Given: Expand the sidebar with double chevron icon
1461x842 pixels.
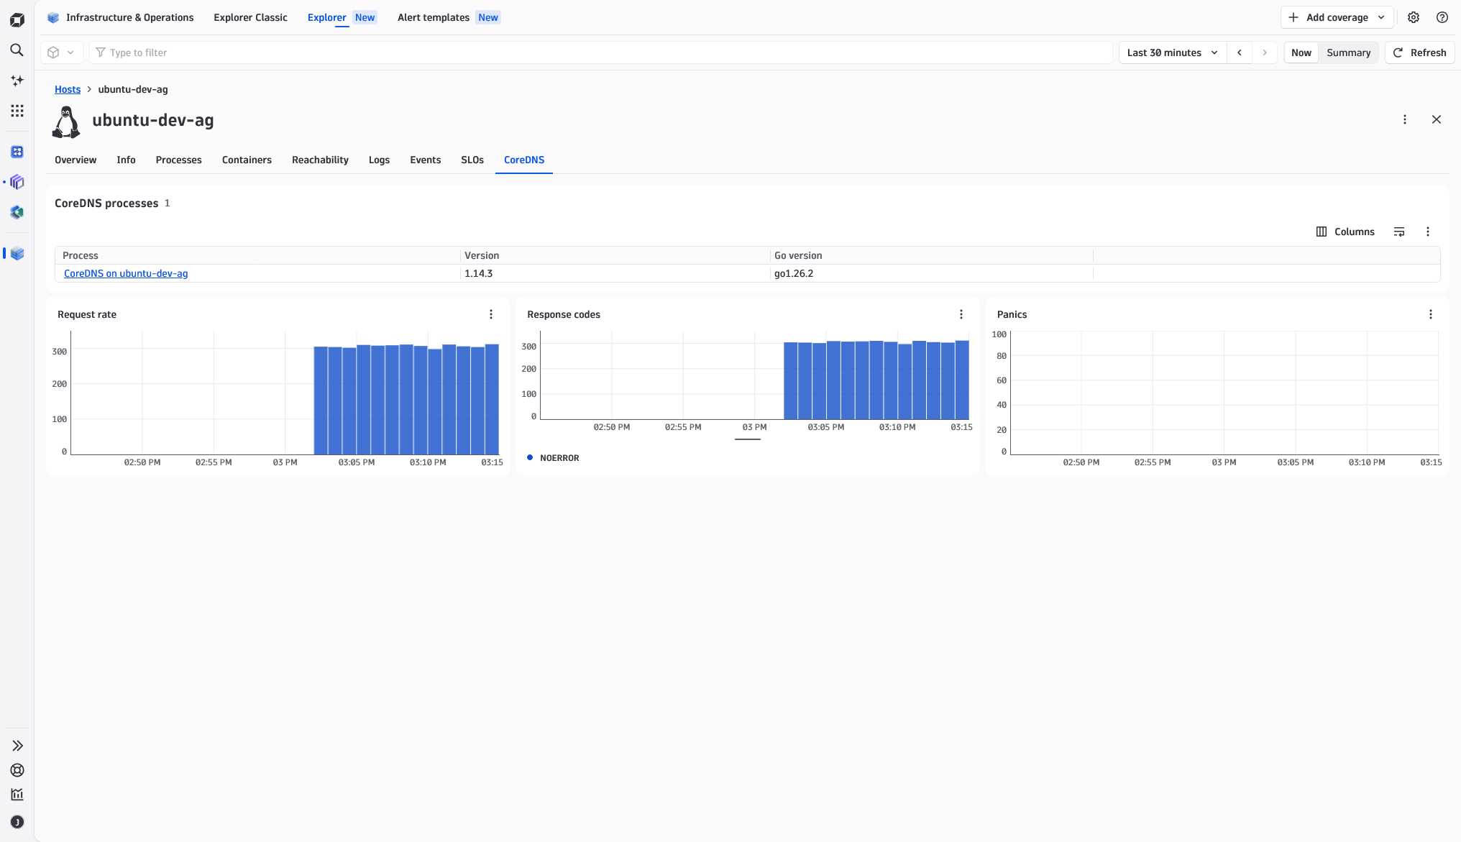Looking at the screenshot, I should coord(17,746).
